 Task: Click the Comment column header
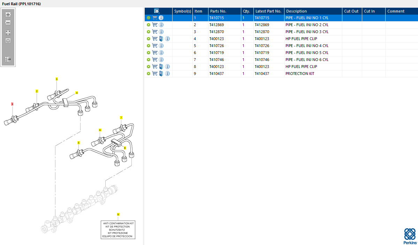pos(402,11)
